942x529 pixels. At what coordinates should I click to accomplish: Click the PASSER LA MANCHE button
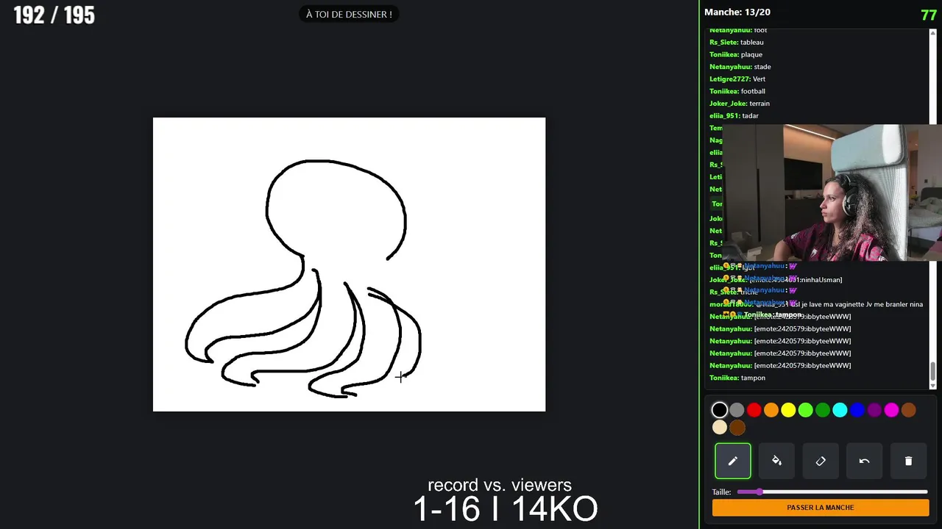[x=821, y=508]
